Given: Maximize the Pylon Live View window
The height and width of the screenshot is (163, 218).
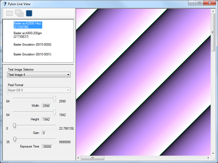Looking at the screenshot, I should (x=199, y=3).
